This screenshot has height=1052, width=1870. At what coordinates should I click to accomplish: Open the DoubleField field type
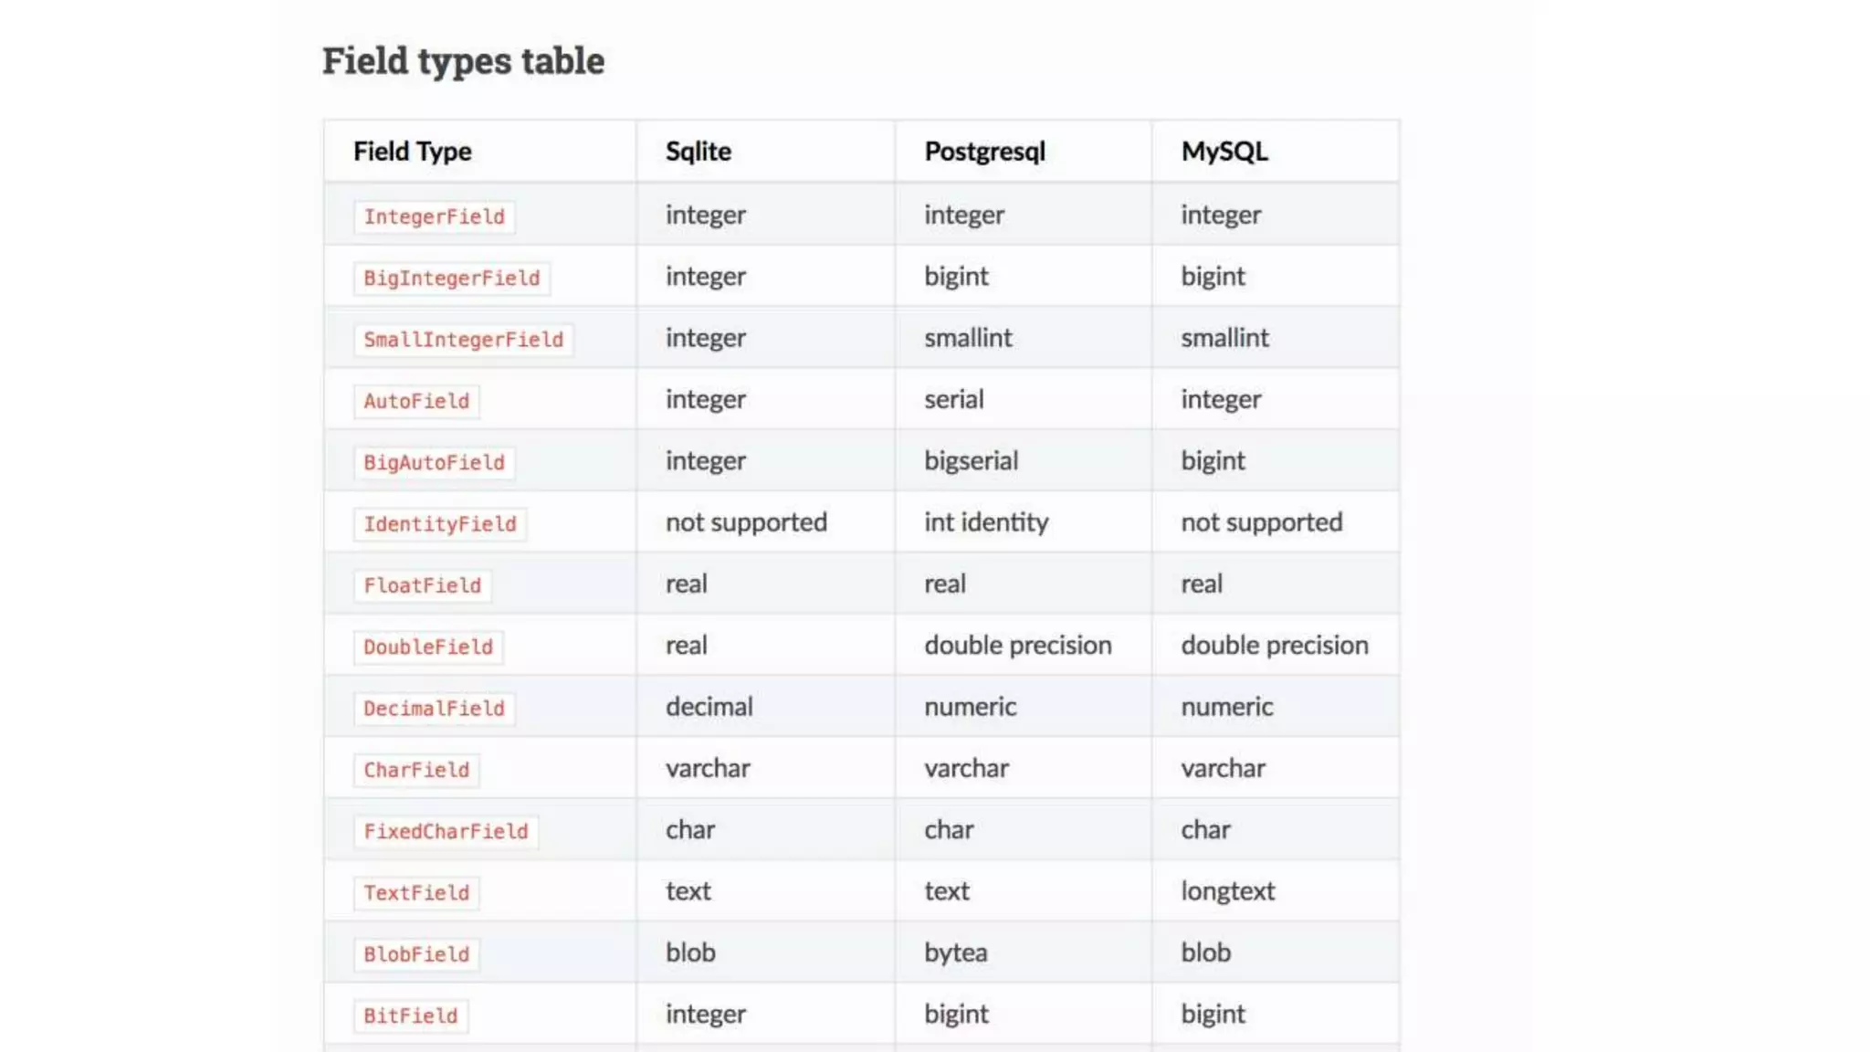click(x=428, y=647)
